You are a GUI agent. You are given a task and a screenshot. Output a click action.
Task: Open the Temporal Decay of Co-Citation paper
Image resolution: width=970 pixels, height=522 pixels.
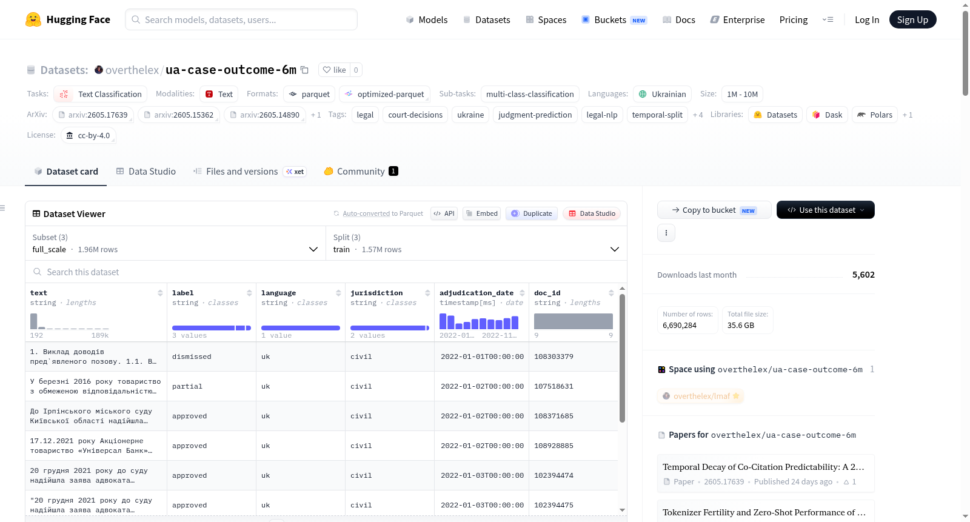(766, 473)
